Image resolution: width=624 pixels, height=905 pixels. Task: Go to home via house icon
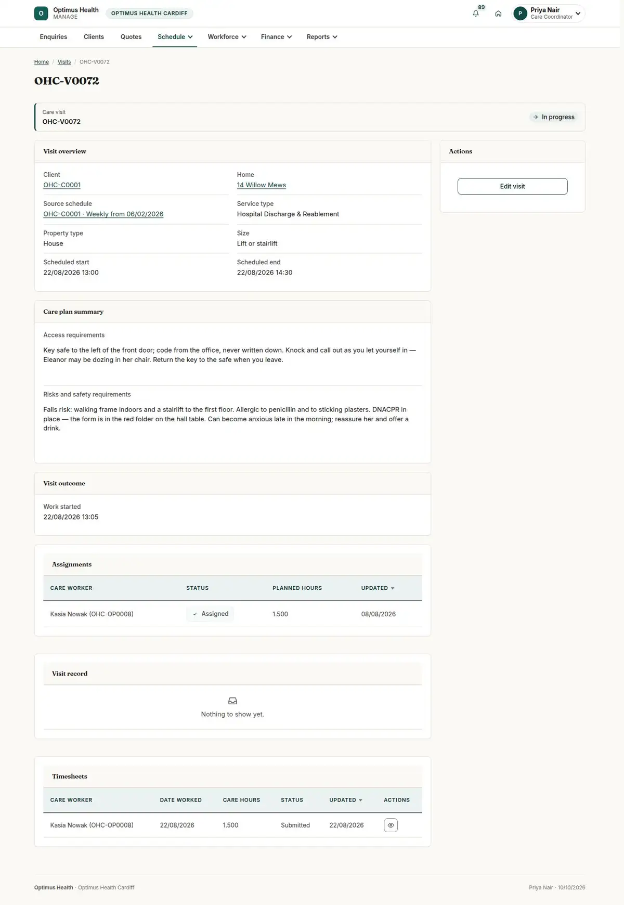point(498,14)
